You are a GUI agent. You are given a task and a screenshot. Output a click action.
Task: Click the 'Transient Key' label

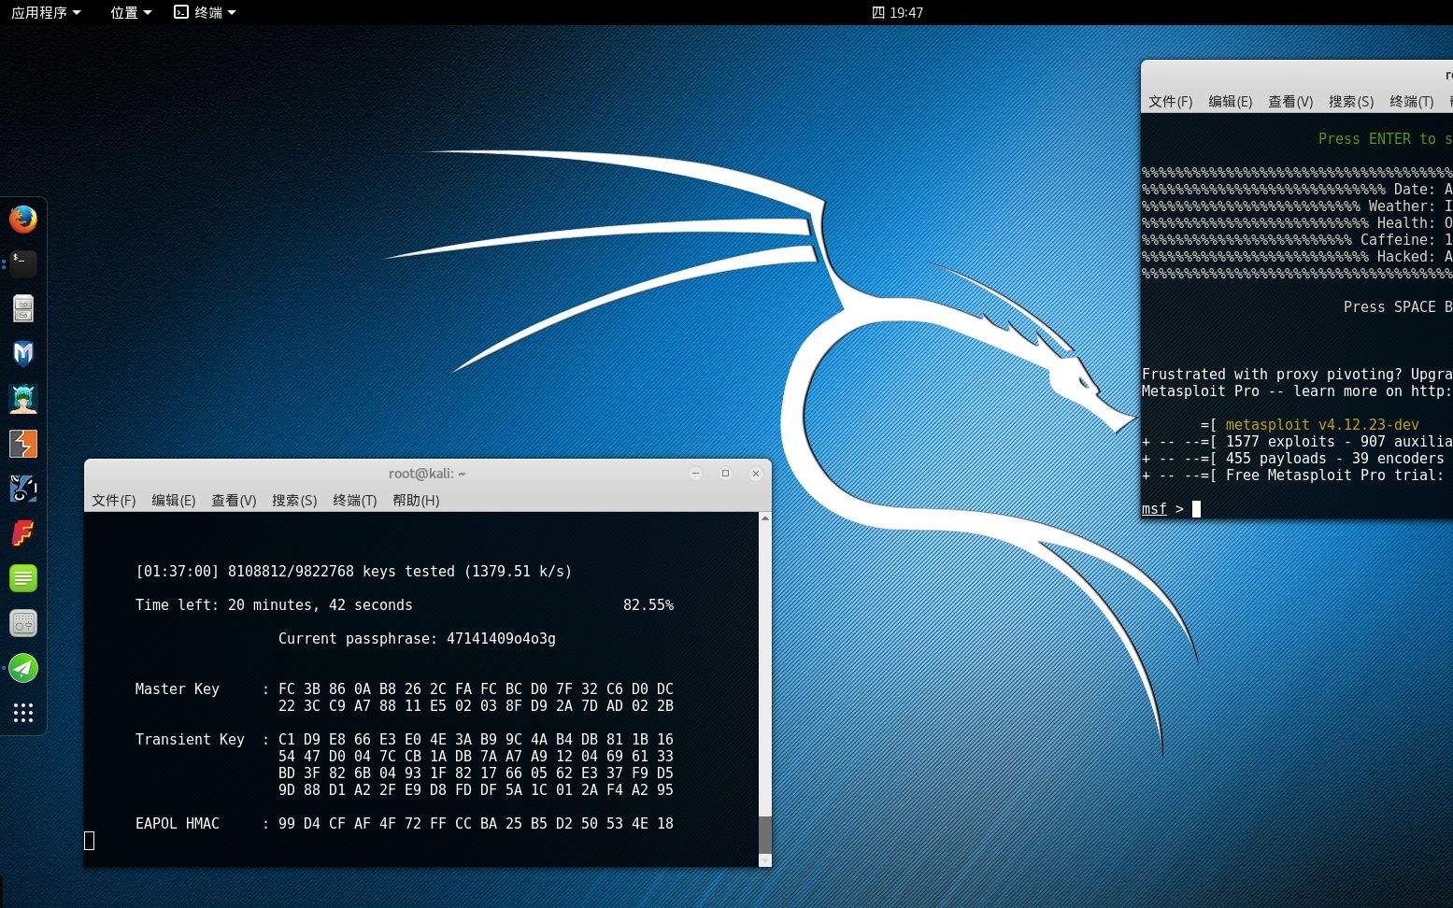pyautogui.click(x=190, y=740)
